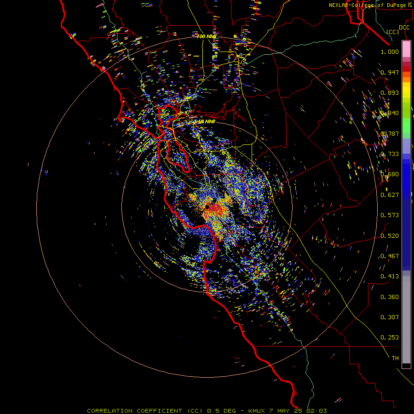Viewport: 414px width, 414px height.
Task: Select the 0.253 legend value
Action: 390,338
